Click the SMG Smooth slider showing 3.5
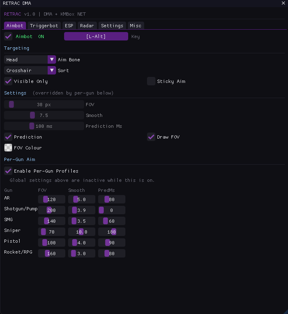 coord(82,221)
